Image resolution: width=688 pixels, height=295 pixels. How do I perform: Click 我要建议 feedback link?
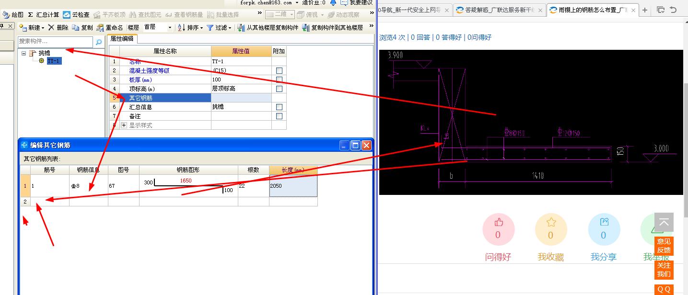(x=357, y=2)
